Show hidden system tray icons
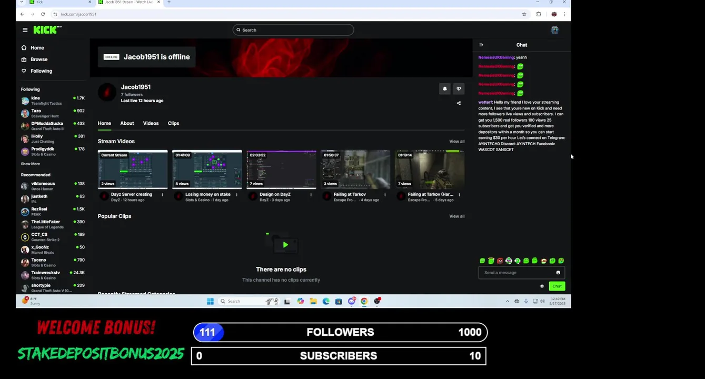Screen dimensions: 705x379 tap(508, 302)
